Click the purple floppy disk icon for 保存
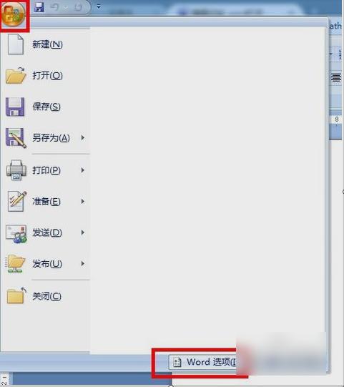The image size is (344, 387). pos(15,107)
